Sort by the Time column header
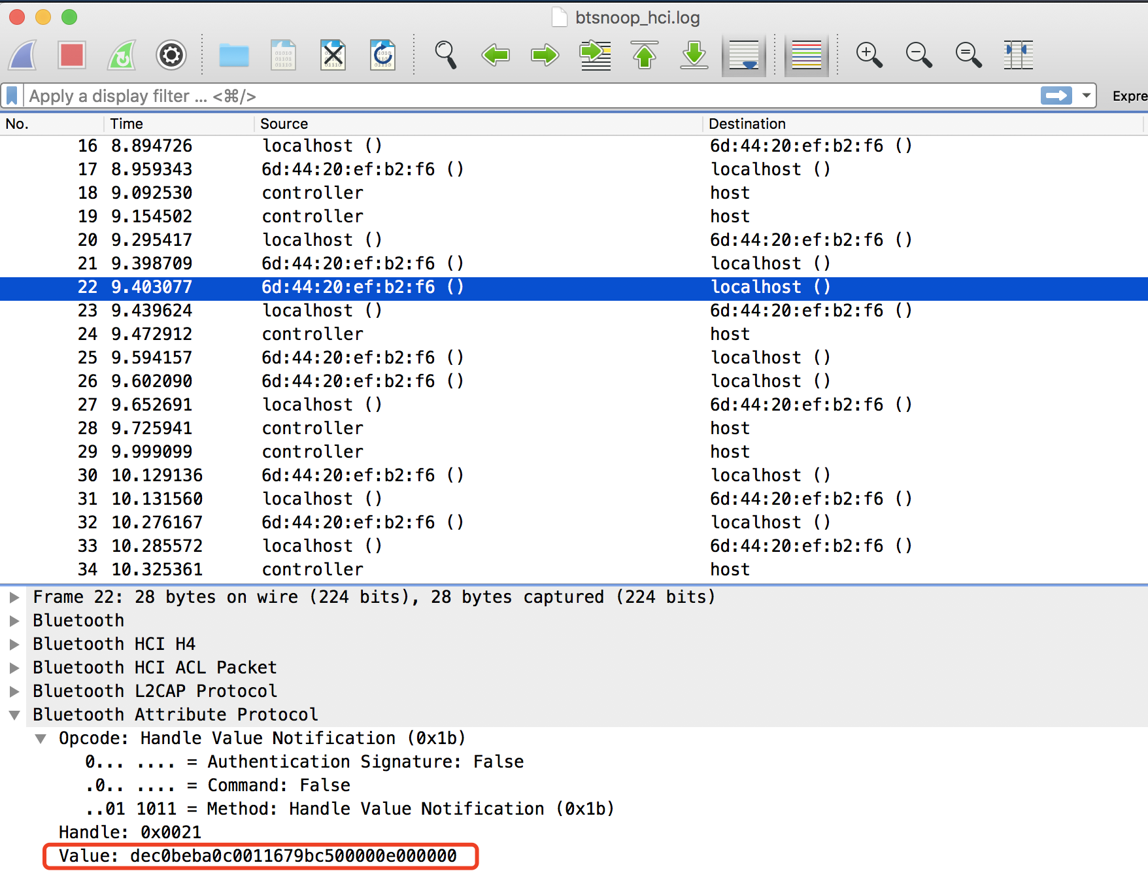 (x=178, y=124)
